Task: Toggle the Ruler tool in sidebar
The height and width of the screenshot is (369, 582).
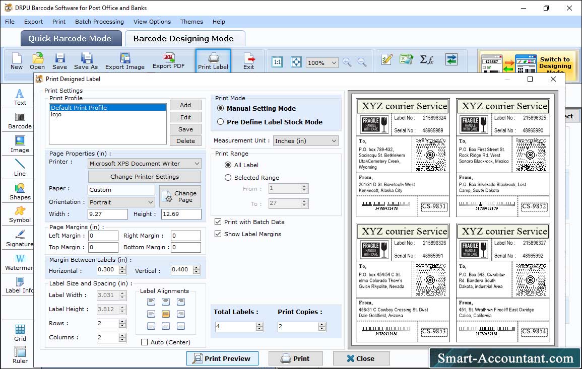Action: point(20,355)
